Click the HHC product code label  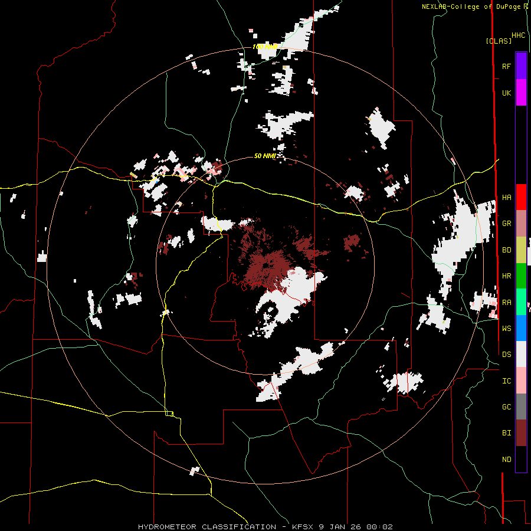coord(518,35)
